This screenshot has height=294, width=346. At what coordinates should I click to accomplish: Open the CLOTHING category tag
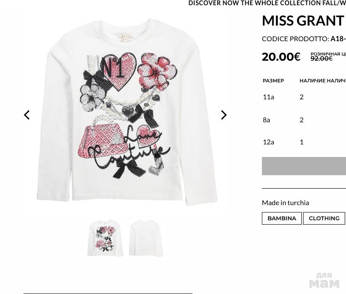pos(324,218)
